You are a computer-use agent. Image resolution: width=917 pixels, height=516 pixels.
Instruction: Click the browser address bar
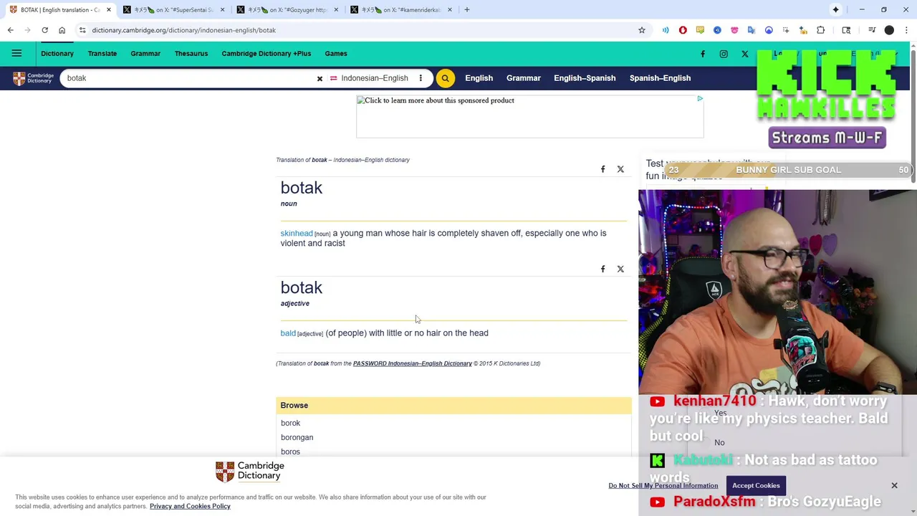tap(358, 30)
